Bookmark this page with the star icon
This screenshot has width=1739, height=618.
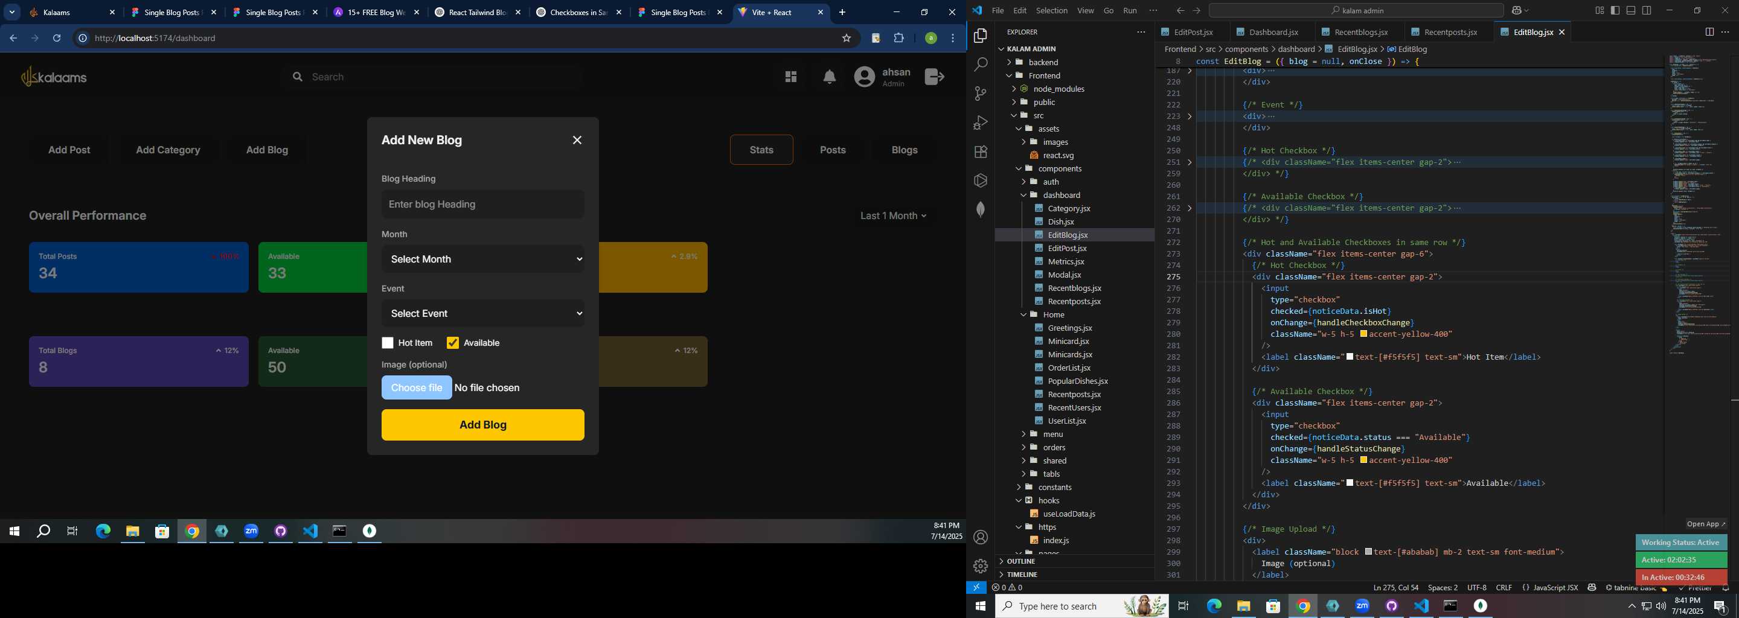pyautogui.click(x=847, y=39)
